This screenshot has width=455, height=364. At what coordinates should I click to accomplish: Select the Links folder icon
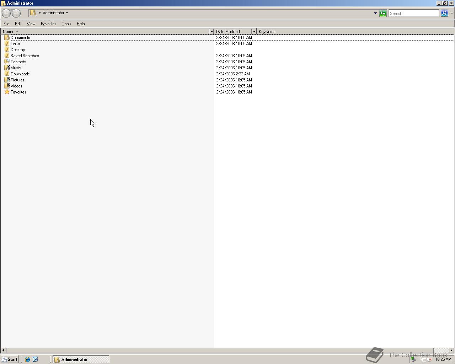pyautogui.click(x=7, y=43)
